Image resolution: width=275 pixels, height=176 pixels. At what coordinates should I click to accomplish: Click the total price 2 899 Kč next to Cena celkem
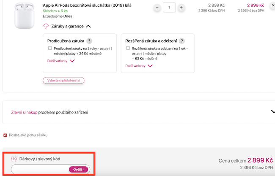coord(260,160)
